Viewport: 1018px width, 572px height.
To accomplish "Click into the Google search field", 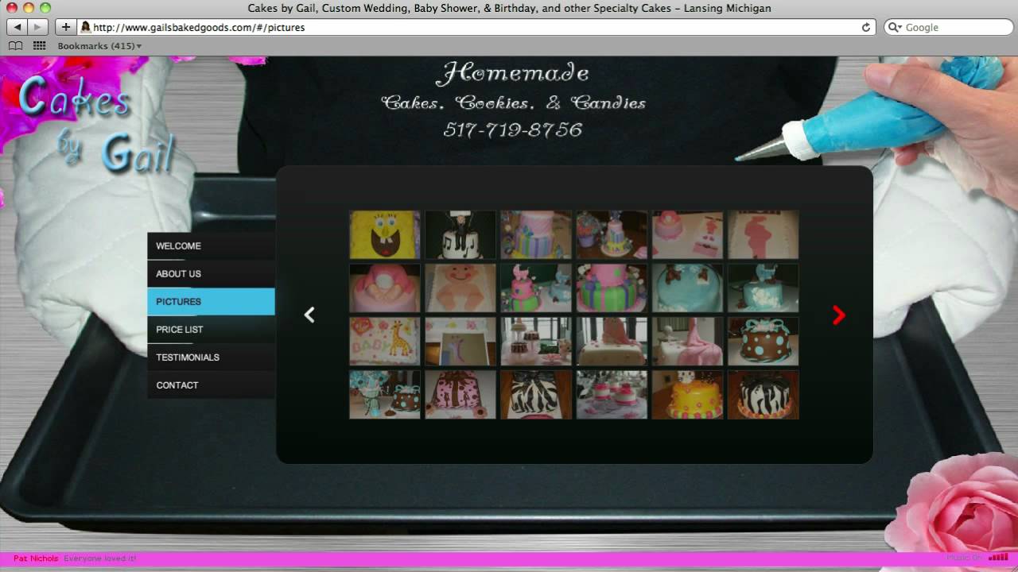I will coord(954,27).
